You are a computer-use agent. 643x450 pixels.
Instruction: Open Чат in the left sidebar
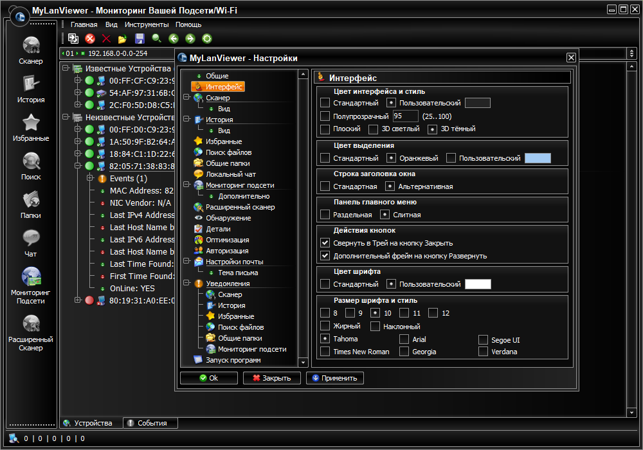(31, 242)
